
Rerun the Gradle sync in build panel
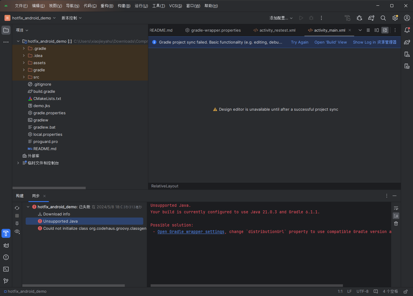[17, 208]
